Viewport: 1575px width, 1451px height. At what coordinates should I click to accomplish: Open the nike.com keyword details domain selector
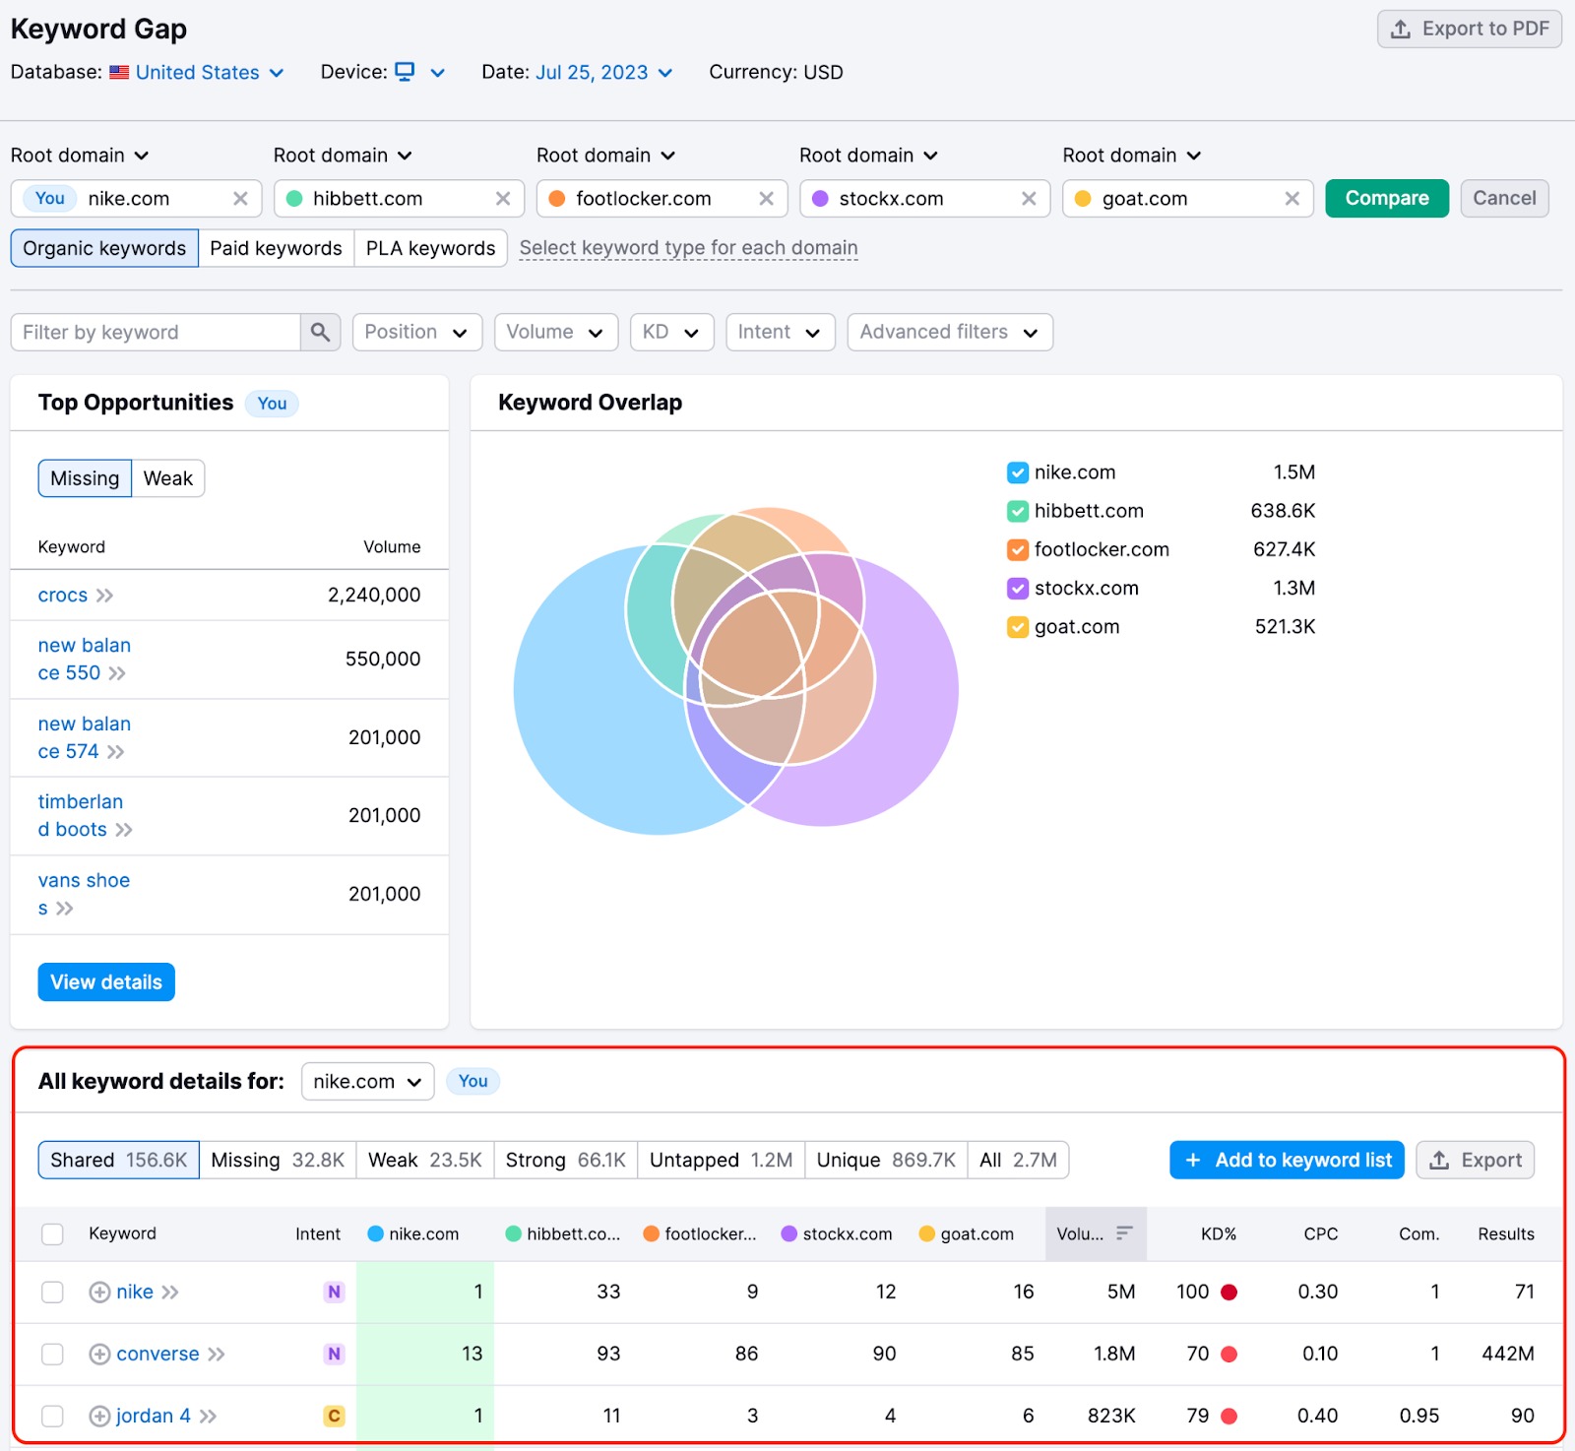pos(367,1081)
